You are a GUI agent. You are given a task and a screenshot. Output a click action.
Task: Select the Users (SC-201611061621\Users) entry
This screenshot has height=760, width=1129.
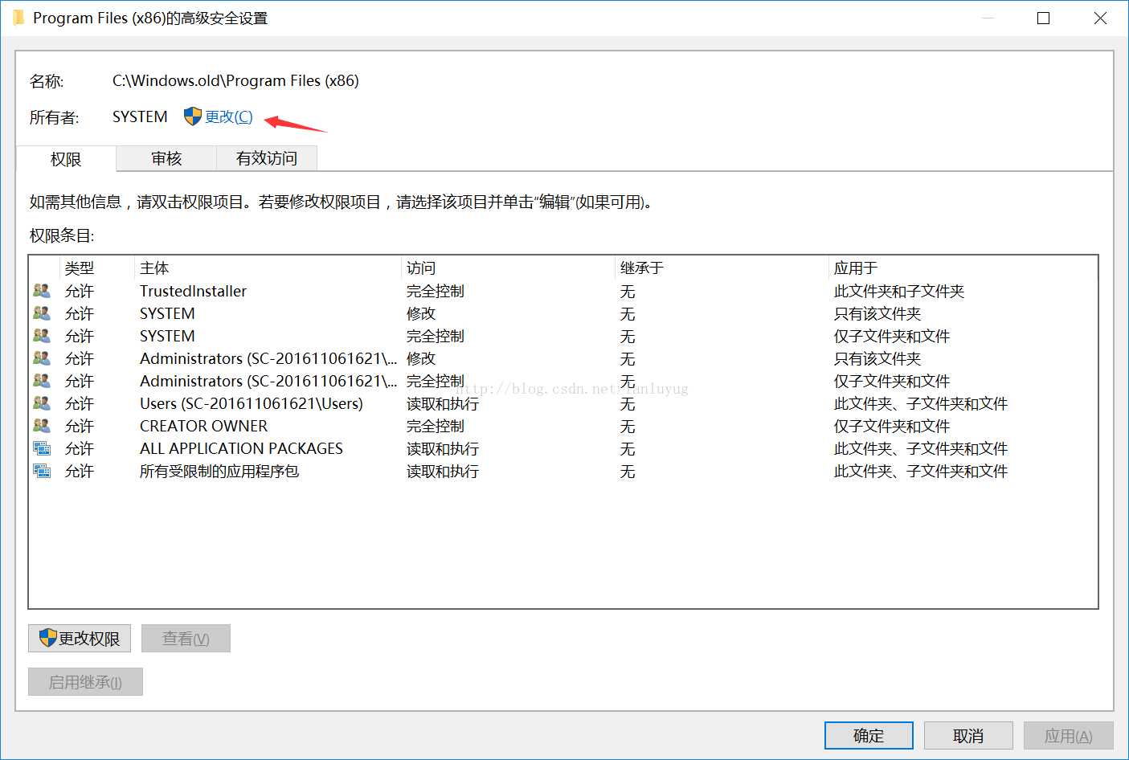tap(562, 403)
